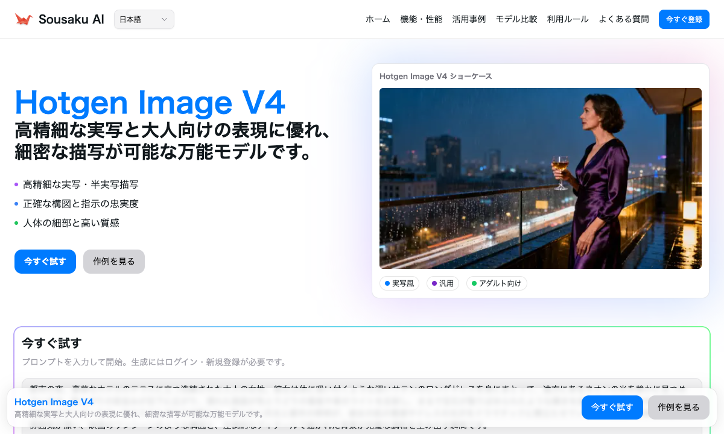Open the 機能・性能 section from navigation
The height and width of the screenshot is (434, 724).
pos(421,19)
